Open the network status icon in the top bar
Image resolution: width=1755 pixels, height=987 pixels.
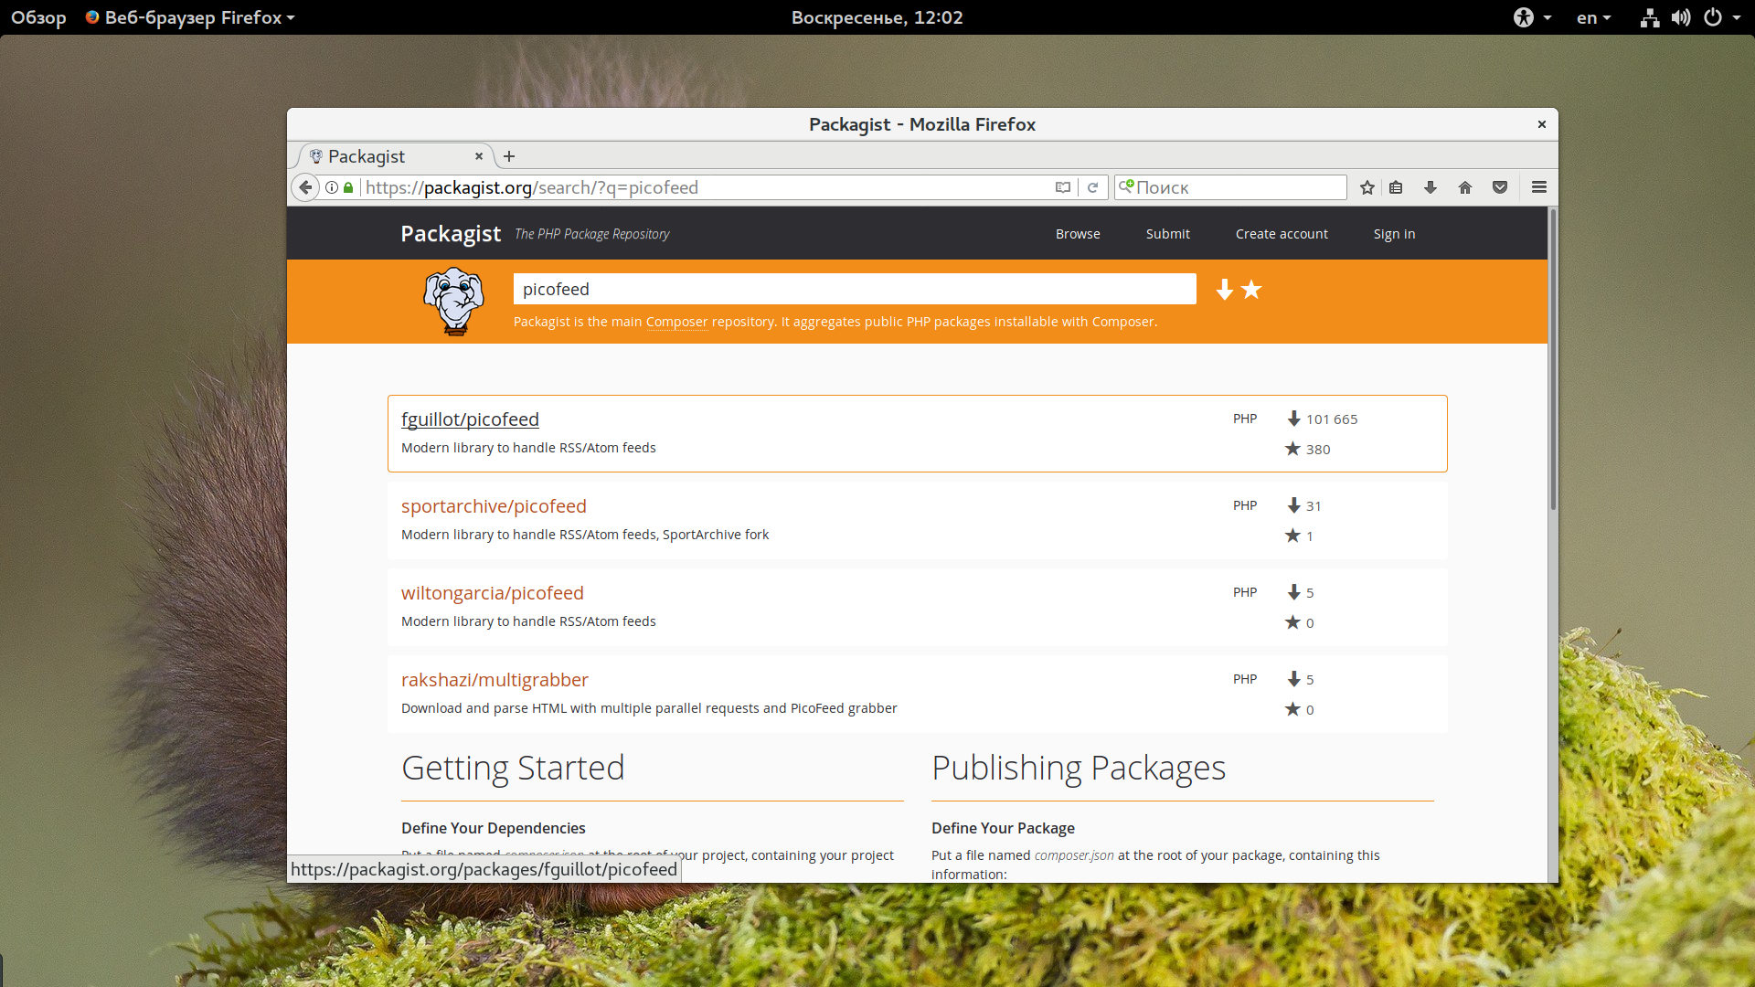pos(1650,17)
